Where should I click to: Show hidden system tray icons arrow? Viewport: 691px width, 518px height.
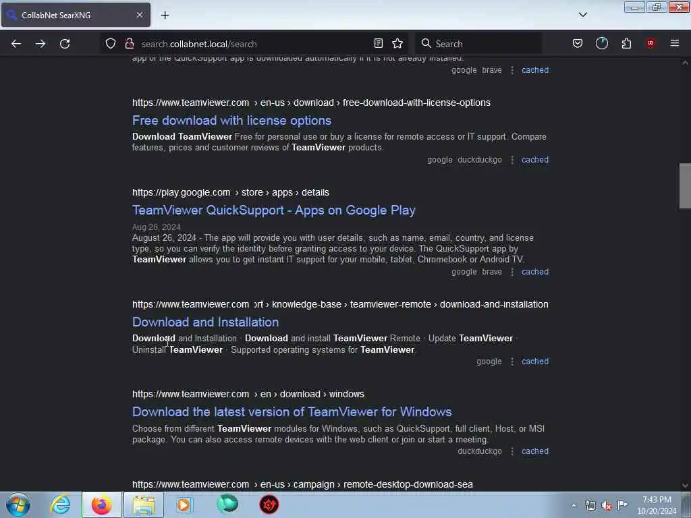(x=574, y=506)
